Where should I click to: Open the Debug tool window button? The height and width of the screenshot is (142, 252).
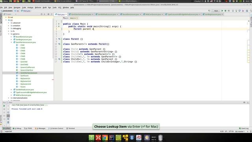pos(17,129)
